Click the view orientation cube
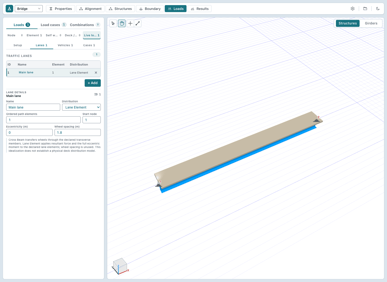This screenshot has height=282, width=387. [x=120, y=266]
